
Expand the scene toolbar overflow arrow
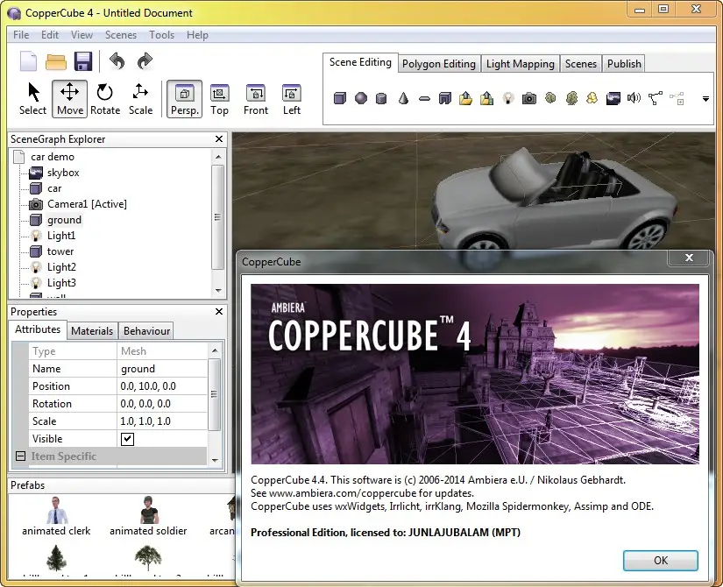[x=705, y=99]
